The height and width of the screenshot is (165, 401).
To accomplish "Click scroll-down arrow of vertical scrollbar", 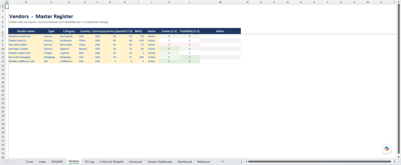I will pyautogui.click(x=399, y=156).
